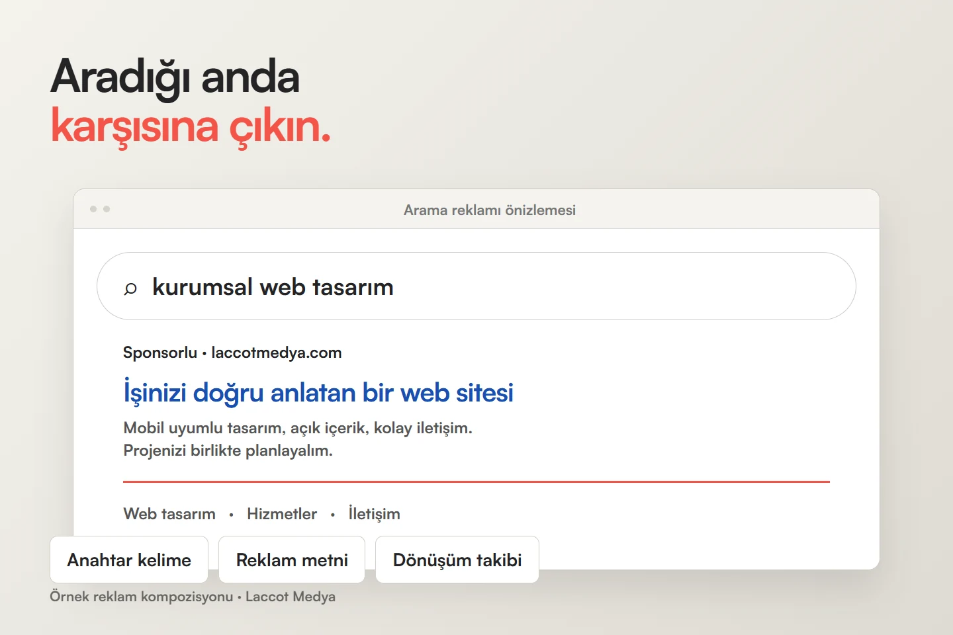
Task: Open the 'Hizmetler' sitelink
Action: point(282,514)
